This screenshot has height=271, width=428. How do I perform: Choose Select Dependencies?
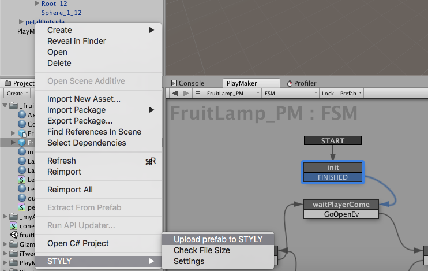(98, 143)
